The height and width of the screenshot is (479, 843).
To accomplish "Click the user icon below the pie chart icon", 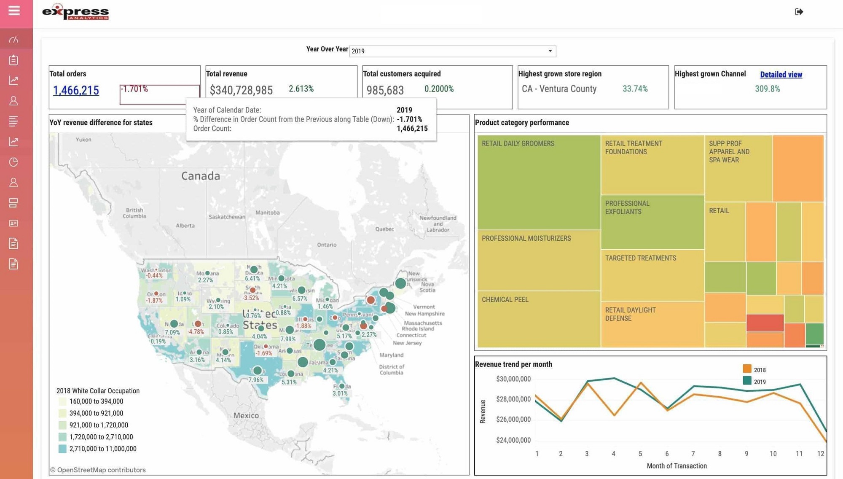I will (x=14, y=183).
